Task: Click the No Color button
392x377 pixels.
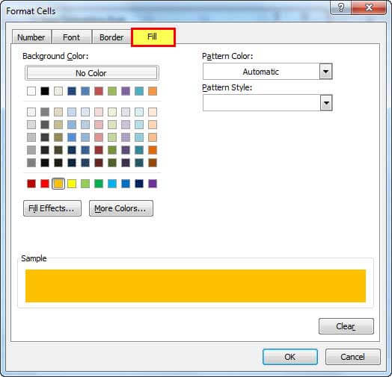Action: click(92, 73)
